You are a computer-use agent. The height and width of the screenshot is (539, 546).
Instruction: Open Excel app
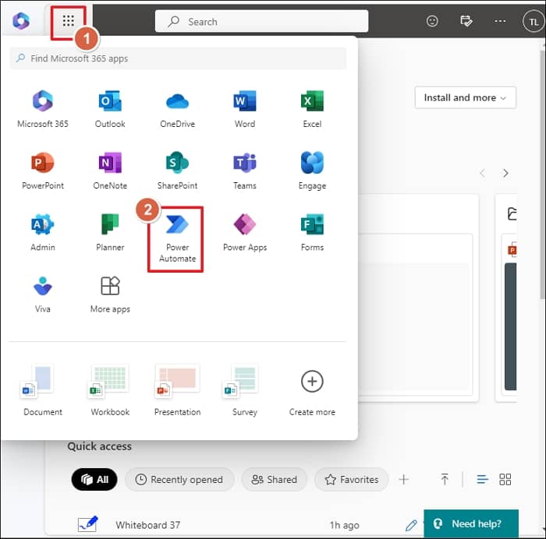(x=312, y=109)
